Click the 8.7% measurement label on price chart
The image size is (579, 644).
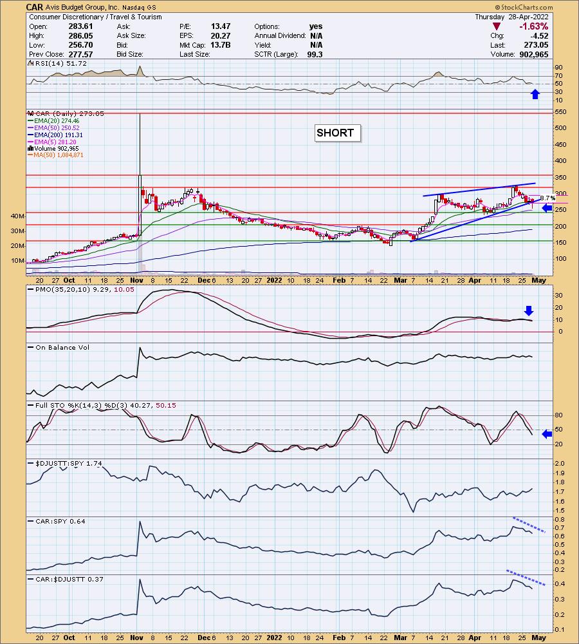547,198
